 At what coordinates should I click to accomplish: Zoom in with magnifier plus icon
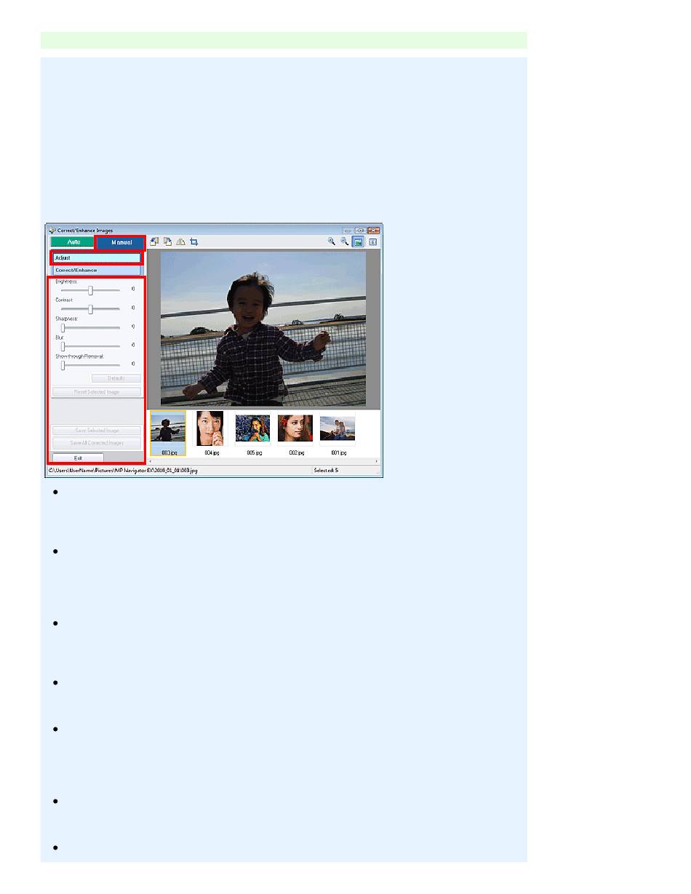[x=331, y=242]
